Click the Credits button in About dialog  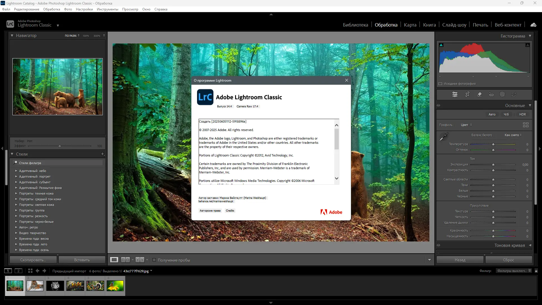[x=230, y=210]
